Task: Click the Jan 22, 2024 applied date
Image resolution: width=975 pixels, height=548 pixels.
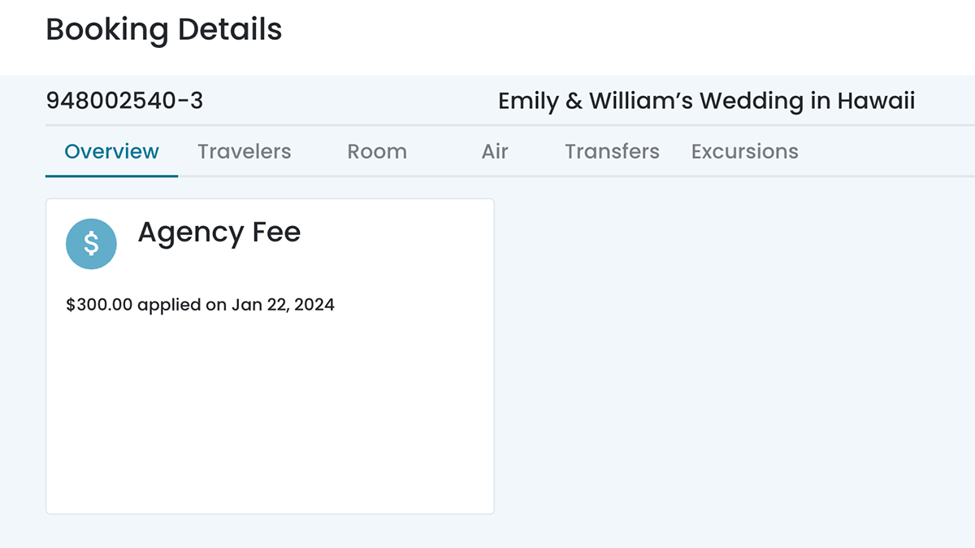Action: pyautogui.click(x=283, y=305)
